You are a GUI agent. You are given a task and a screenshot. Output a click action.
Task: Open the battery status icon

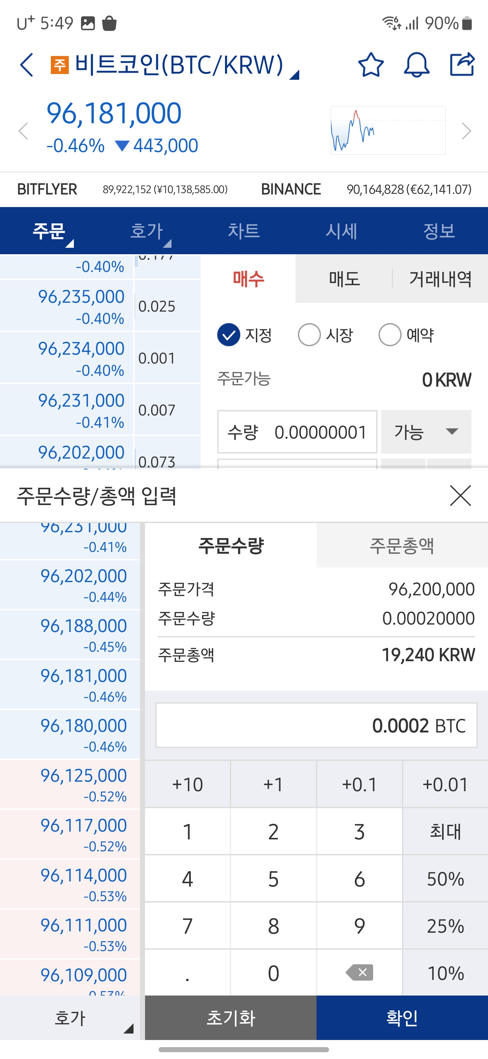coord(467,23)
